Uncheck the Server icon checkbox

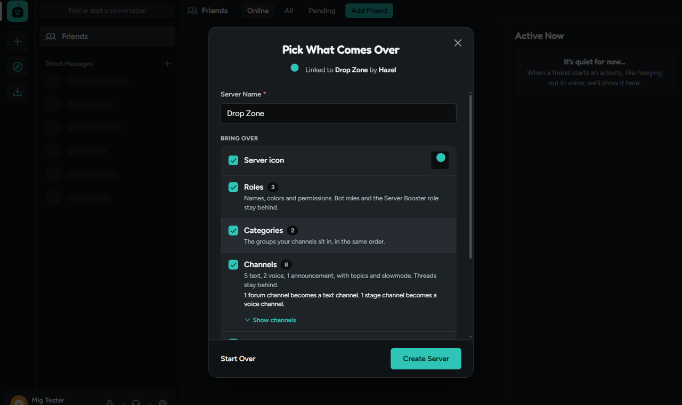click(x=233, y=160)
